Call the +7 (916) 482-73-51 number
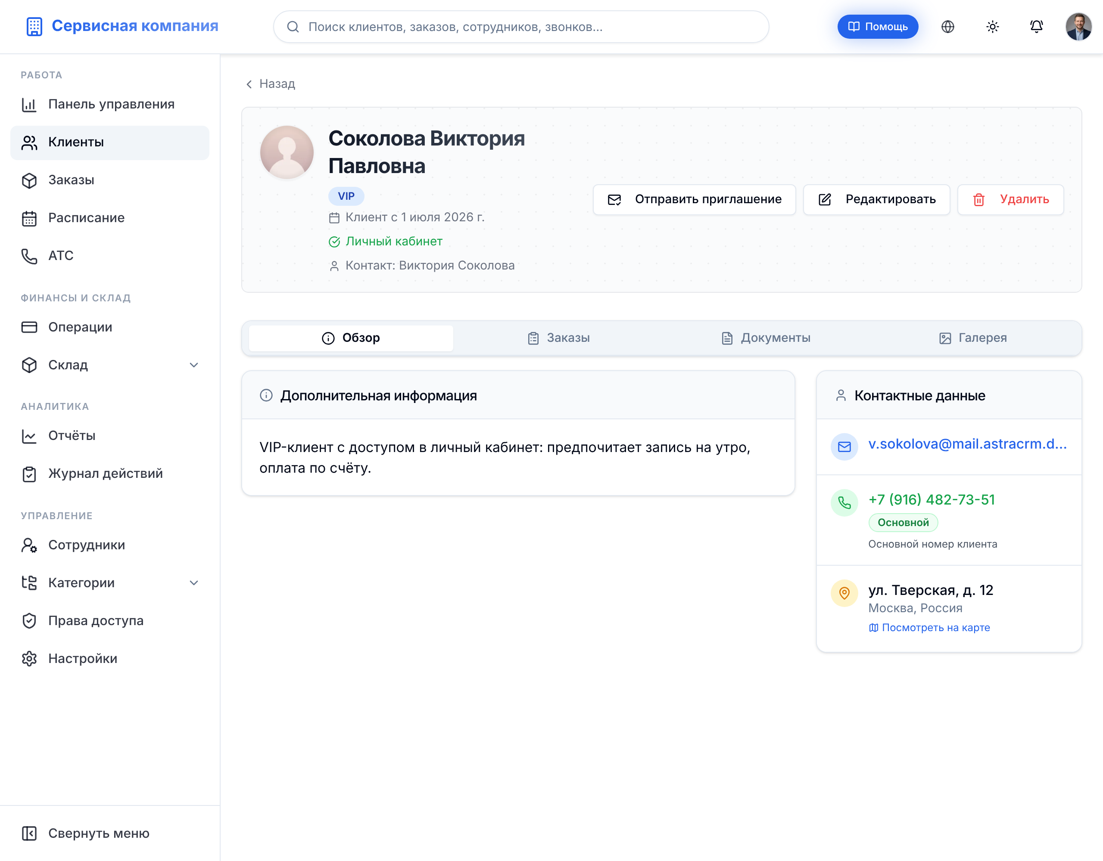This screenshot has width=1103, height=861. [931, 500]
